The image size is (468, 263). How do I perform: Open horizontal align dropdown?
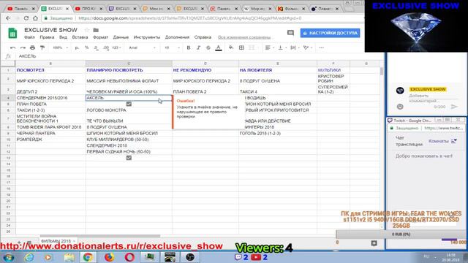click(269, 47)
